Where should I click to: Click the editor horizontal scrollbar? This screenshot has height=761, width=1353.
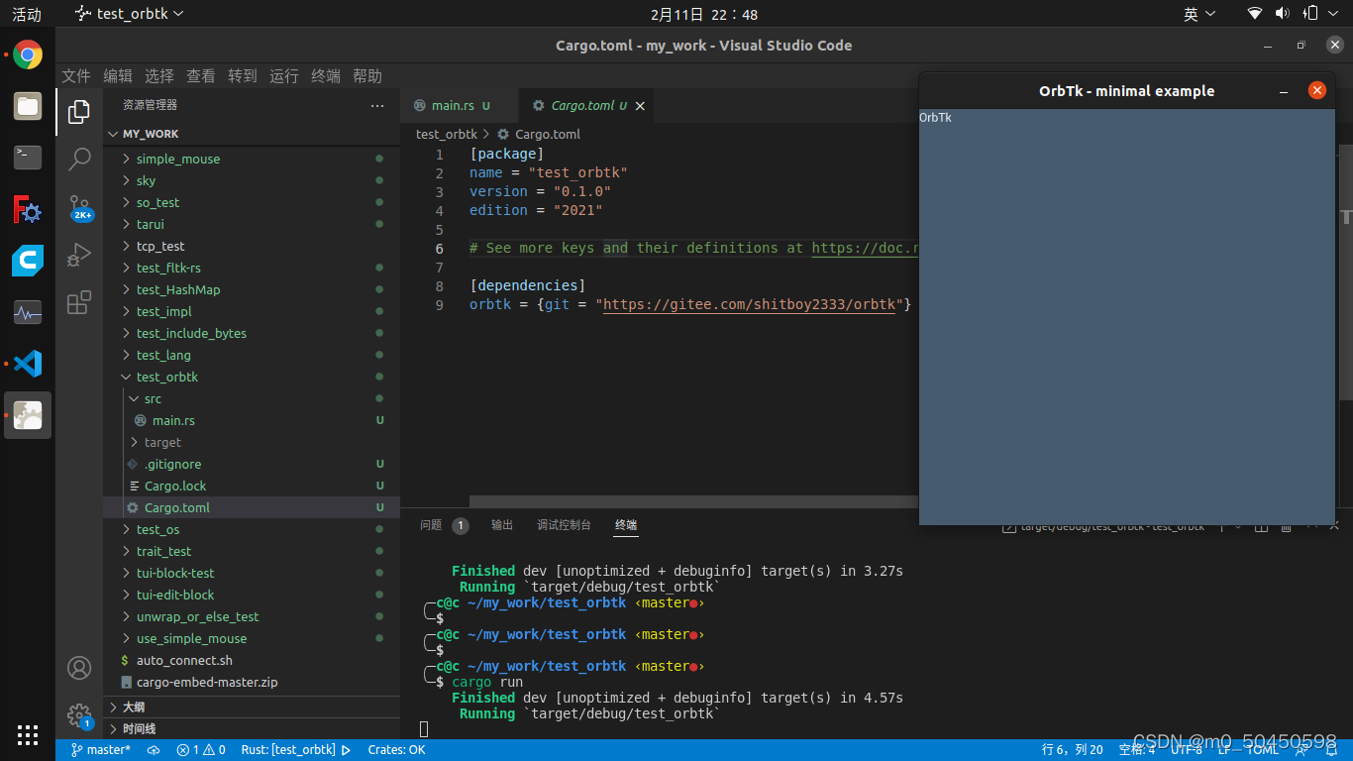click(x=693, y=501)
